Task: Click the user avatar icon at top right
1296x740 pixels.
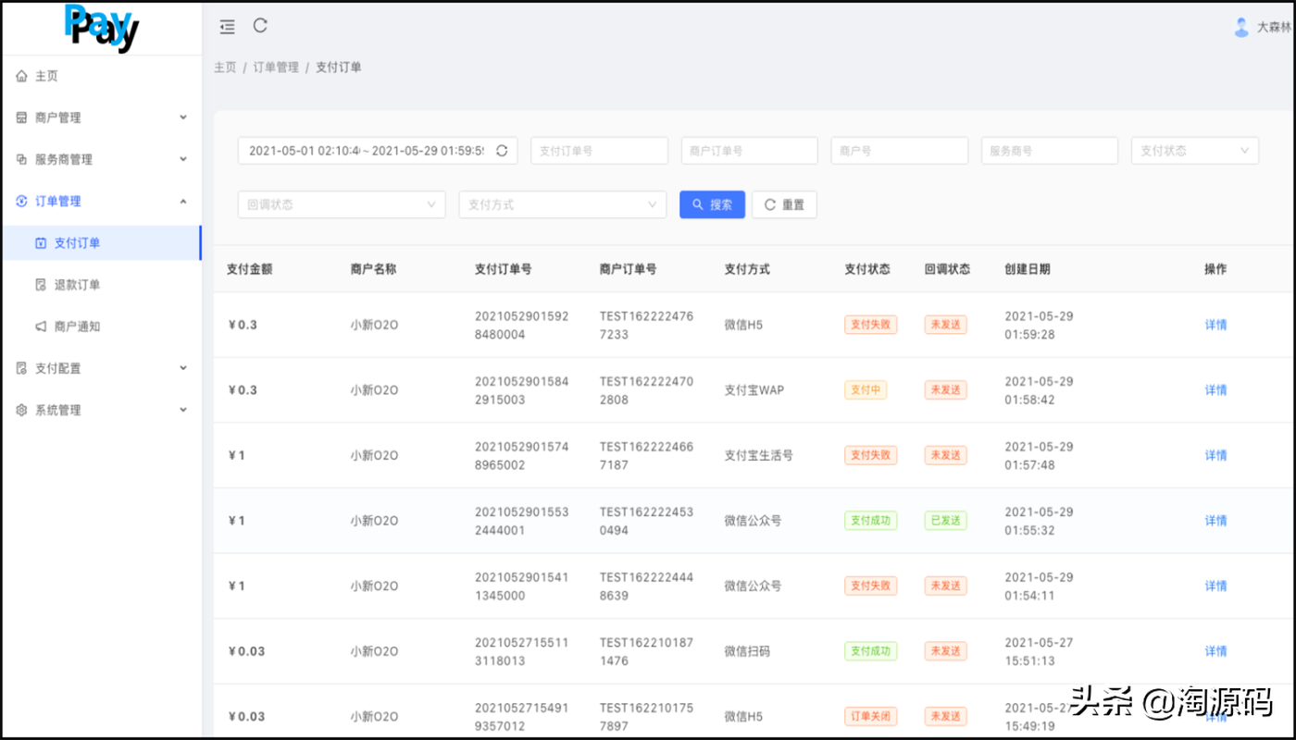Action: coord(1241,28)
